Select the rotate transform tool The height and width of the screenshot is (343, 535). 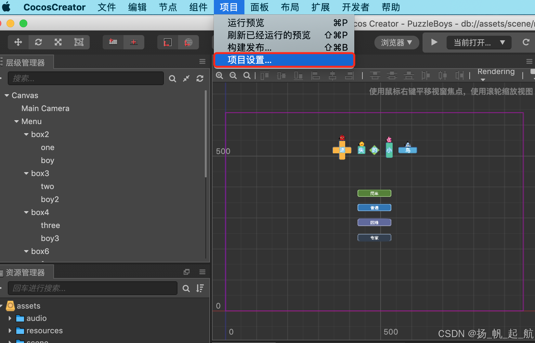(38, 42)
